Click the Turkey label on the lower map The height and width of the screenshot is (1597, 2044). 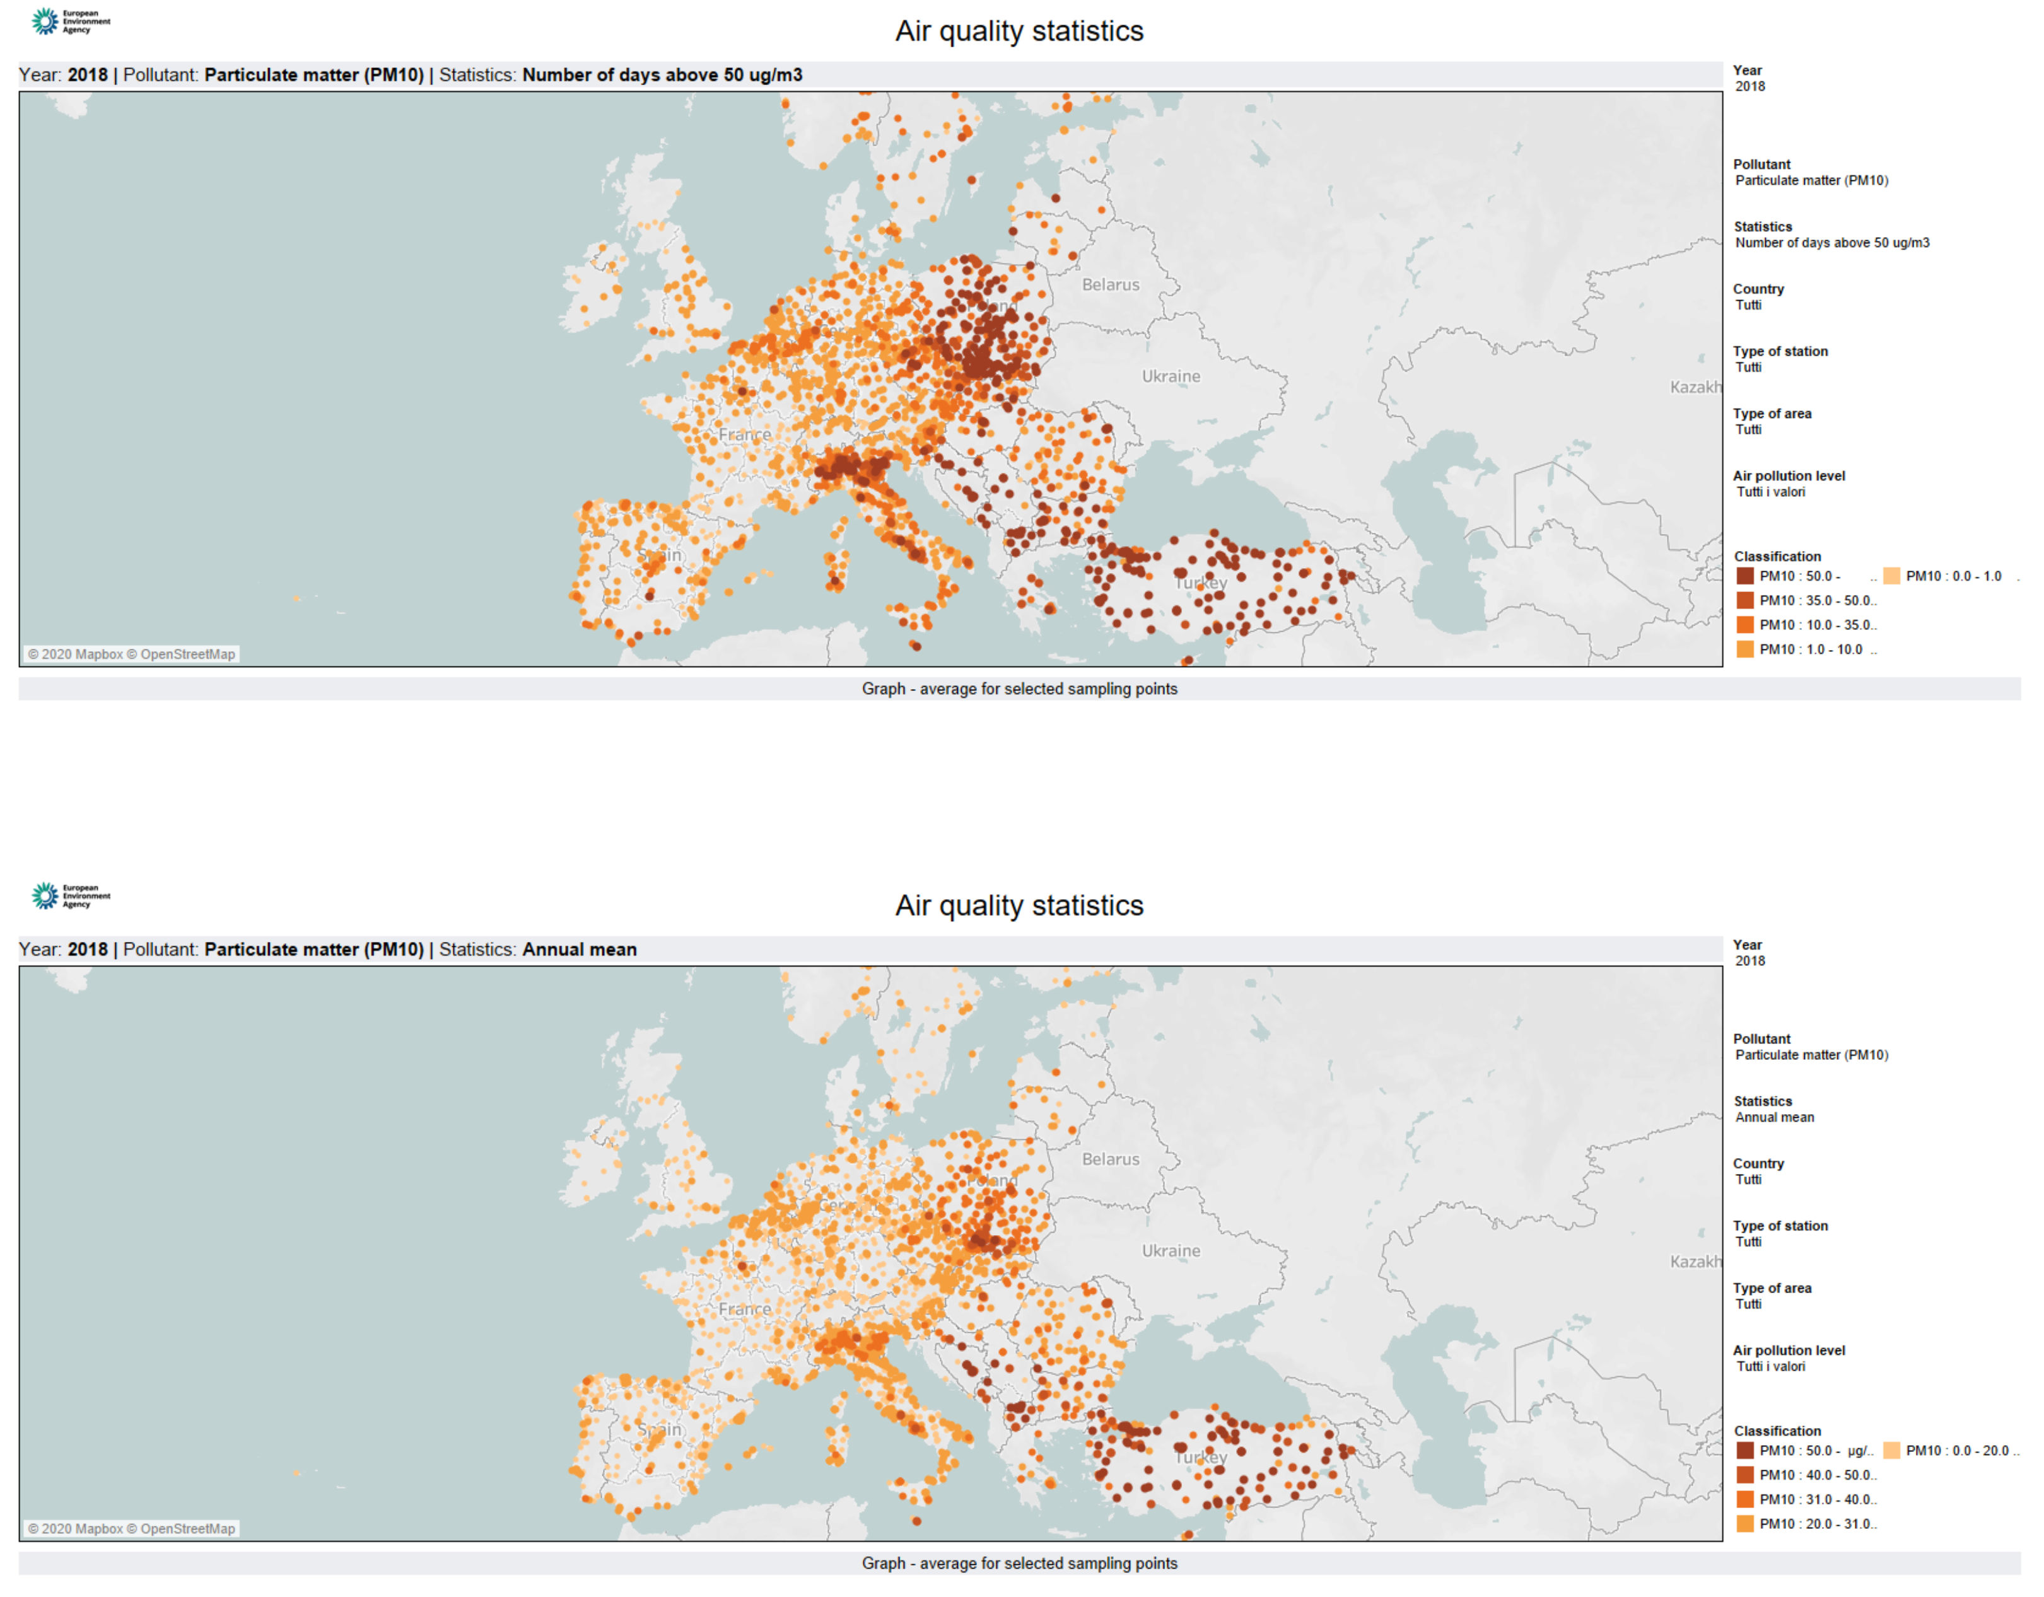click(1201, 1458)
